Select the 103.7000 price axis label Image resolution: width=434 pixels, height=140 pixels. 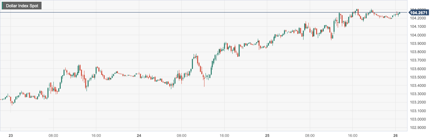pos(418,60)
